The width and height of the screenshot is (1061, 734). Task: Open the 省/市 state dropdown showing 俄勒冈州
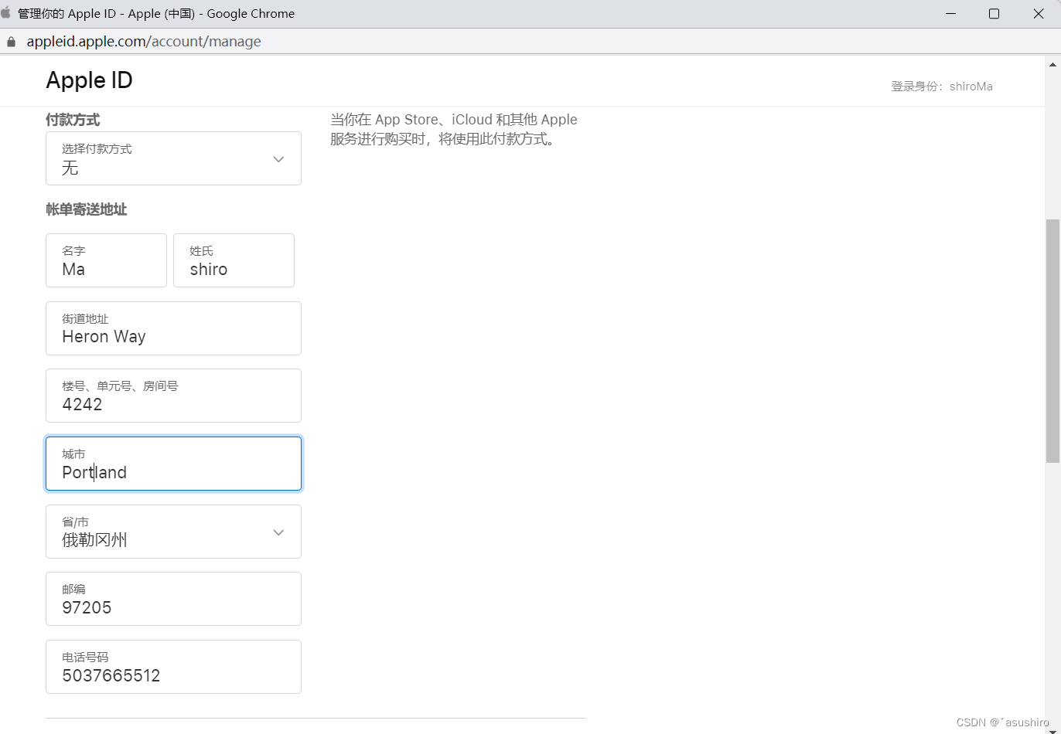(173, 532)
